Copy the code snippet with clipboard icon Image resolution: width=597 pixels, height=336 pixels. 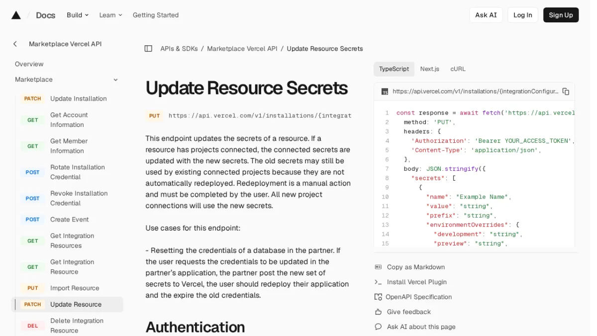tap(566, 91)
